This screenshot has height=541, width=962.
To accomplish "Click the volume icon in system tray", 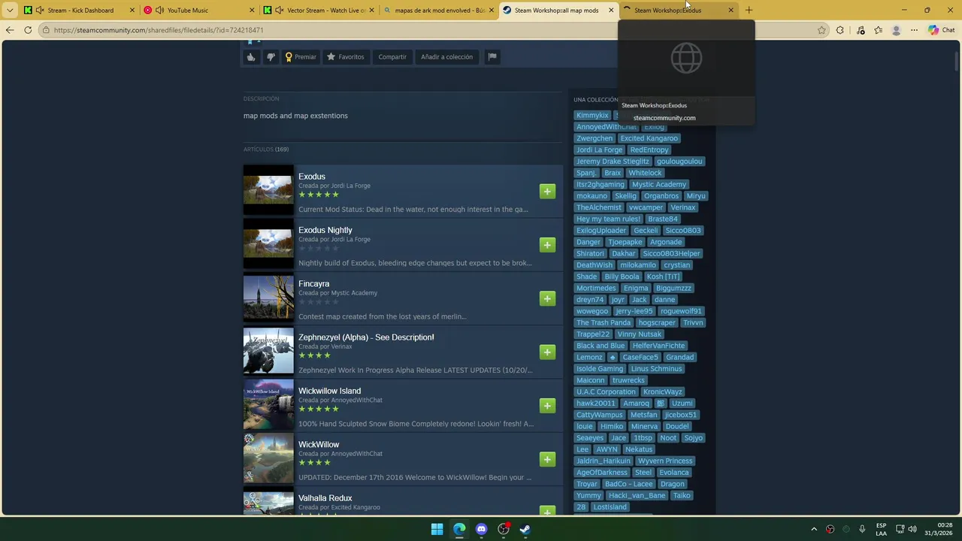I will (912, 529).
